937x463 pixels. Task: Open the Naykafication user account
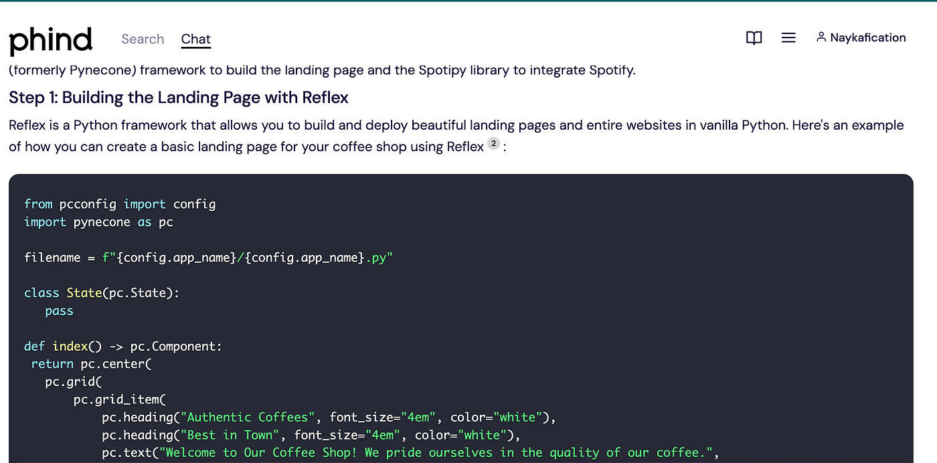tap(861, 37)
